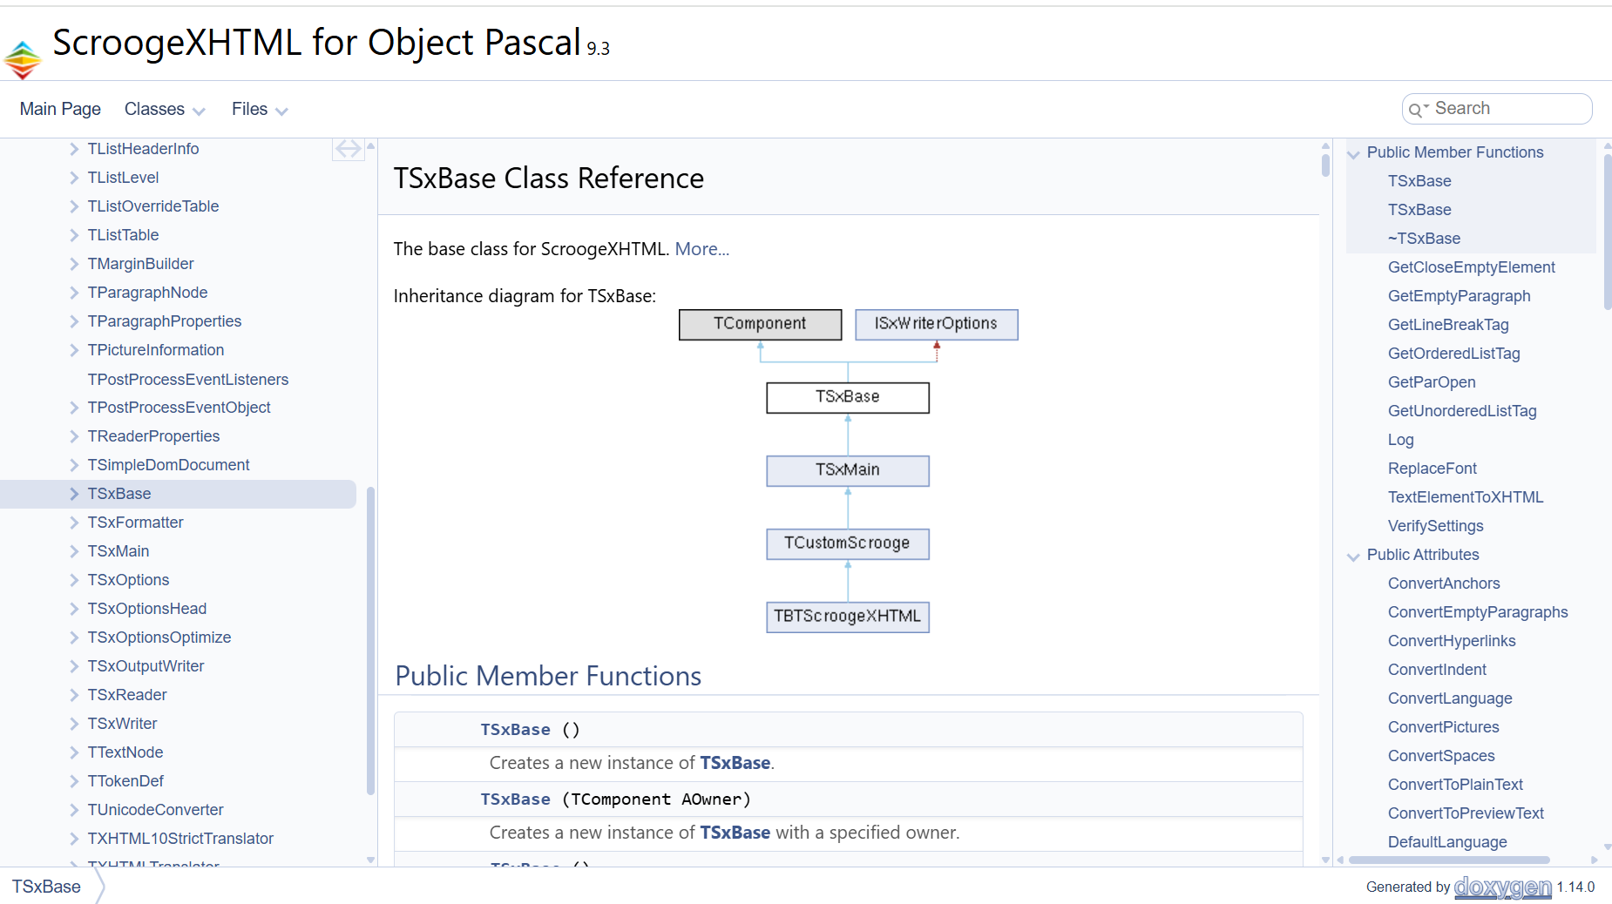Click TComponent box in inheritance diagram
This screenshot has width=1612, height=904.
click(x=760, y=324)
